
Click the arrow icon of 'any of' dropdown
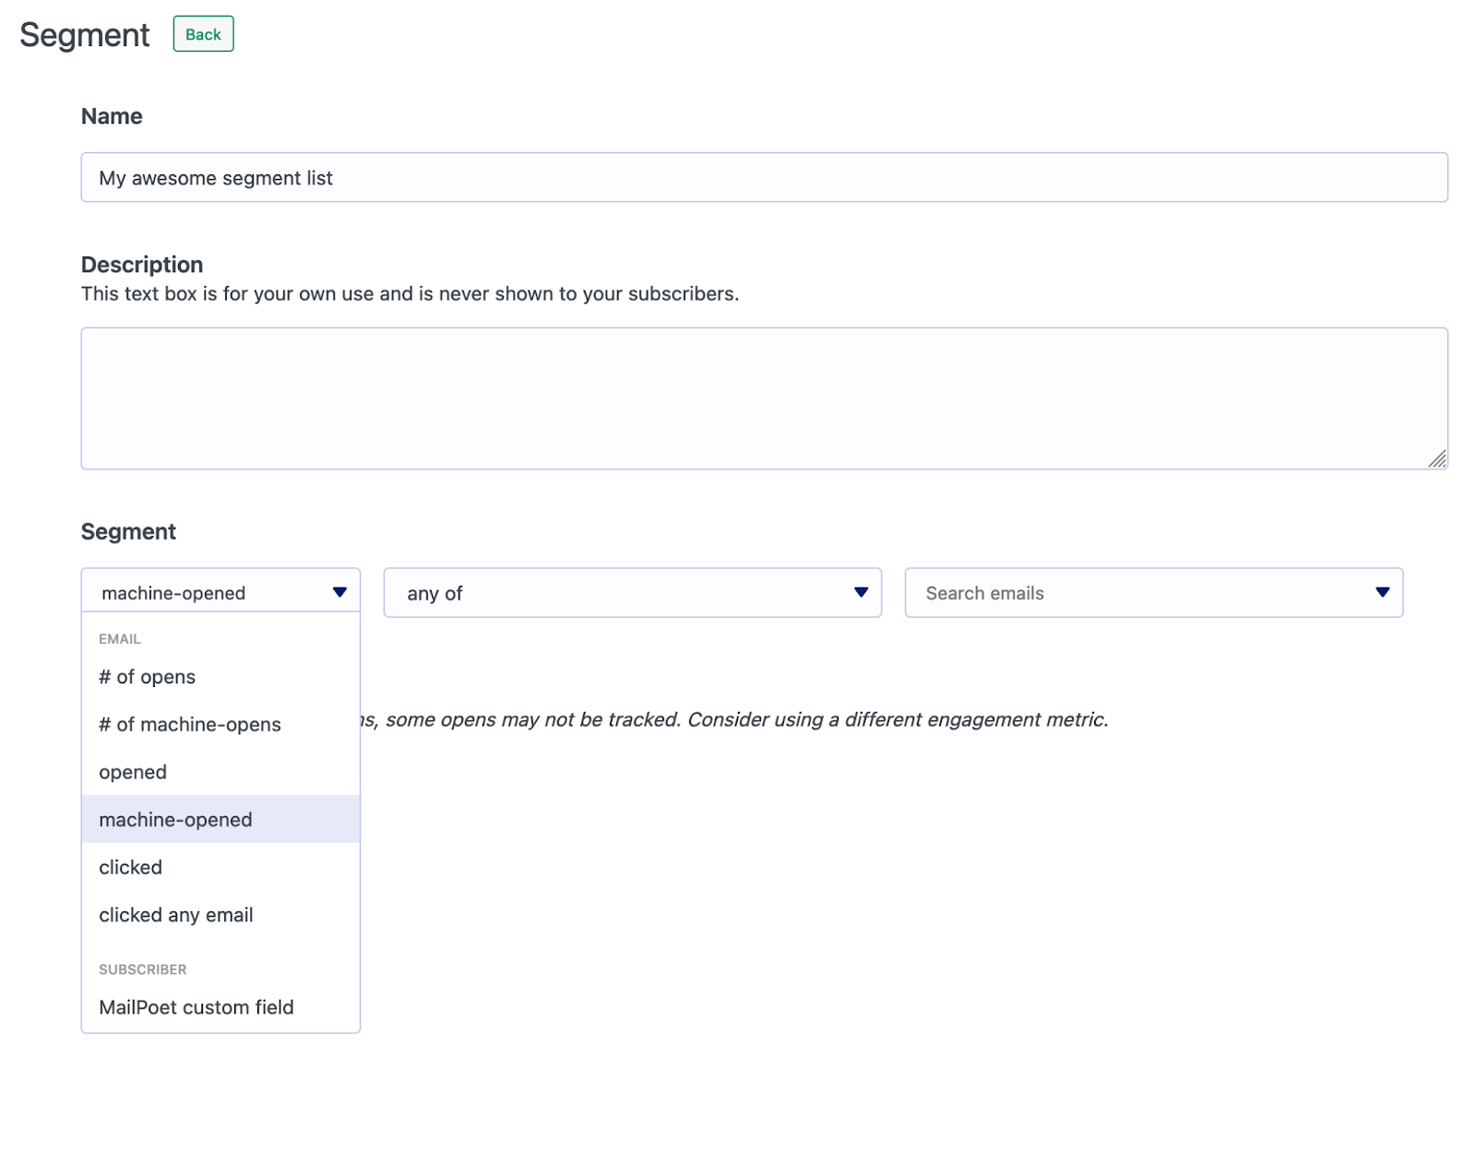tap(861, 592)
